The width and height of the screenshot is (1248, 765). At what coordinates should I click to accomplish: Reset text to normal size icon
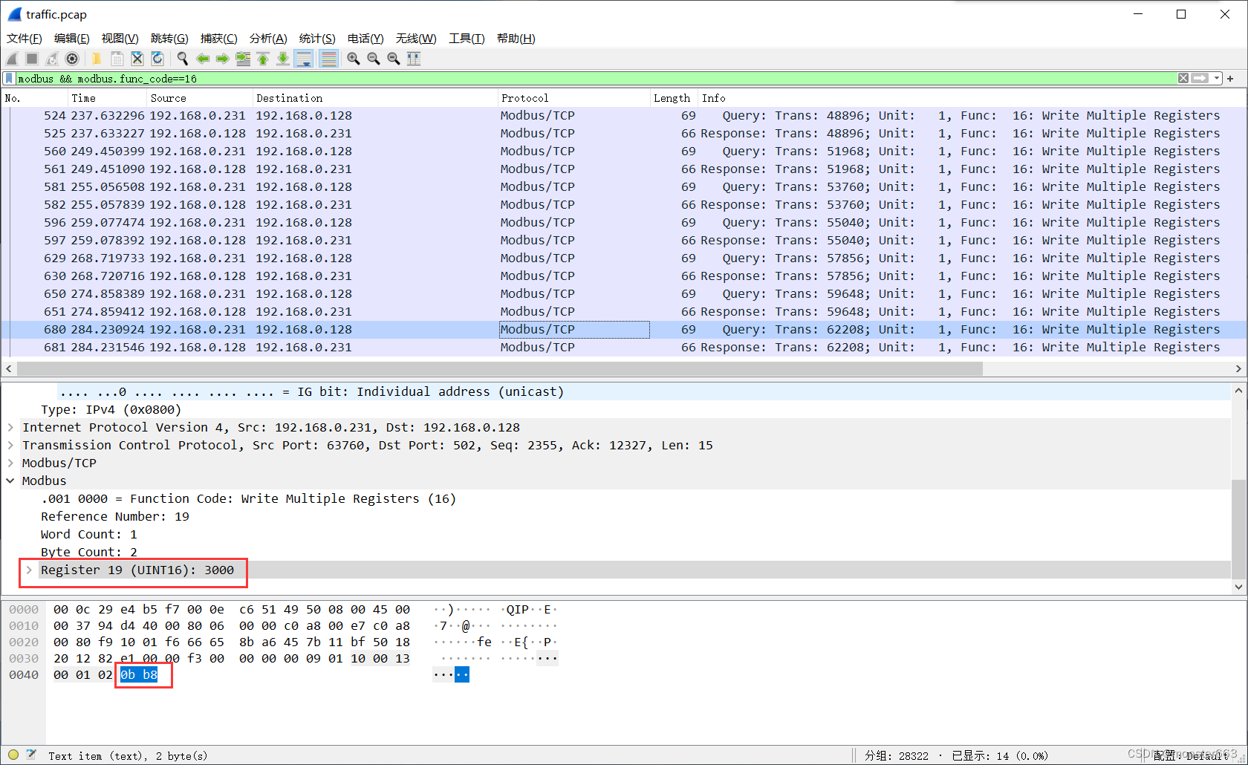pos(394,59)
